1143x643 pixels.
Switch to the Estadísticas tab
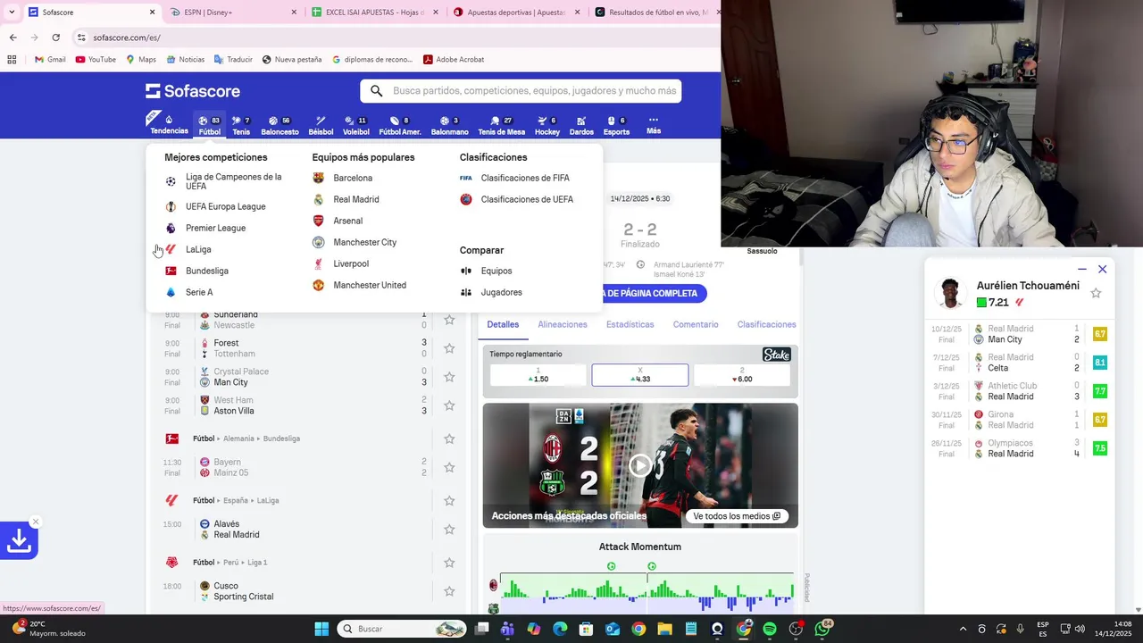tap(630, 324)
